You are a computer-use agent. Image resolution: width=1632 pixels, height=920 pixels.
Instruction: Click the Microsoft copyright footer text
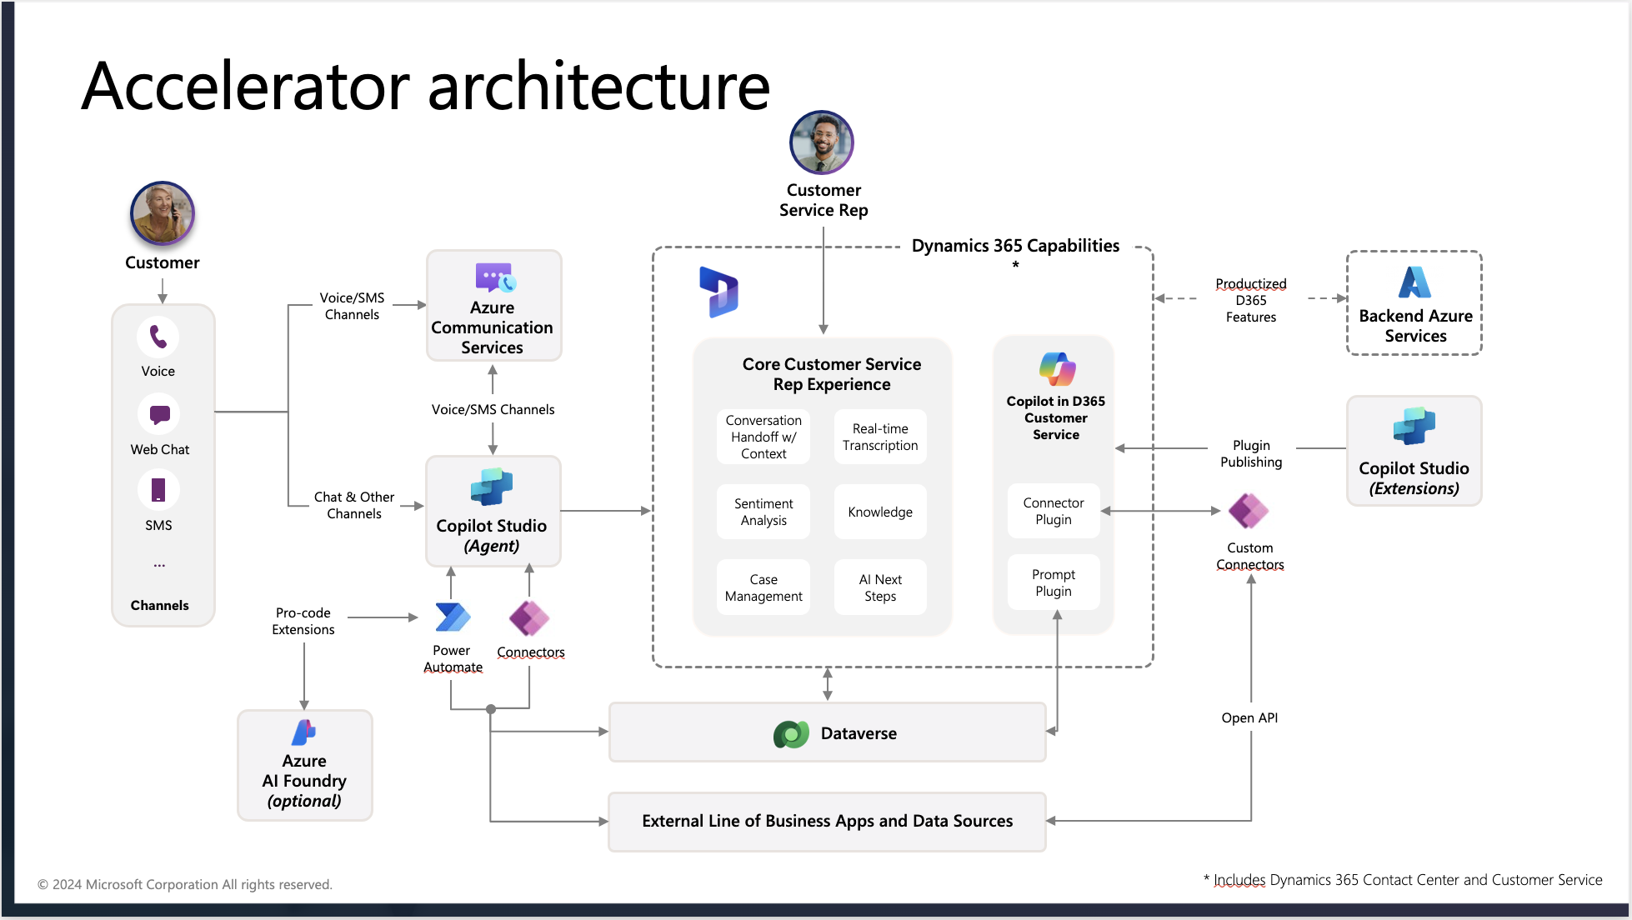(x=185, y=884)
